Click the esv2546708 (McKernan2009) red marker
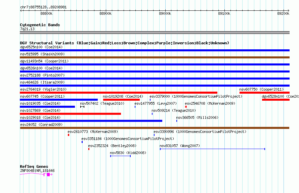This screenshot has height=193, width=299. [x=186, y=107]
